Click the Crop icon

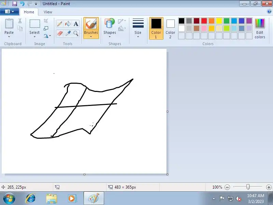[46, 21]
